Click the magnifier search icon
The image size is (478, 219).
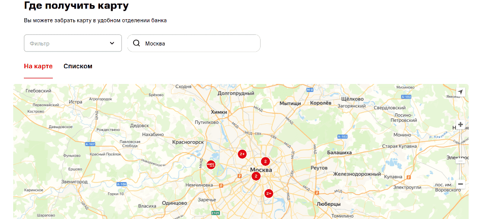click(136, 43)
